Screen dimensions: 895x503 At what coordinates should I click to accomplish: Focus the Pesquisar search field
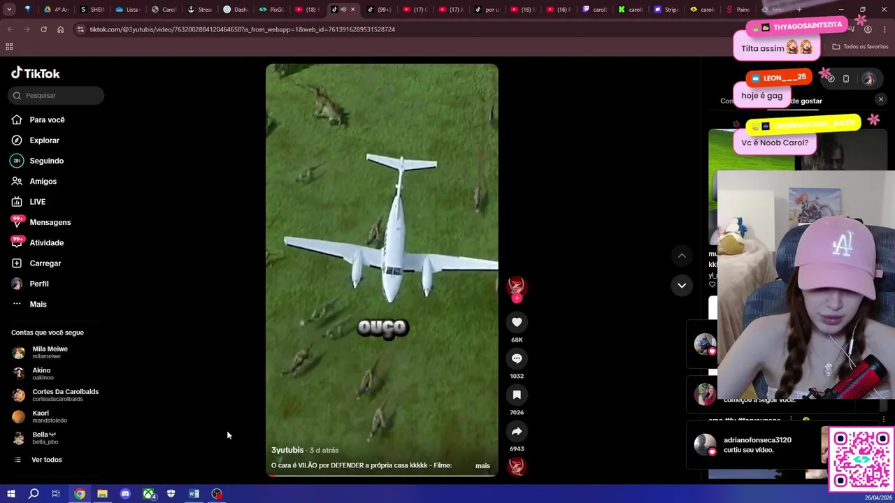56,96
